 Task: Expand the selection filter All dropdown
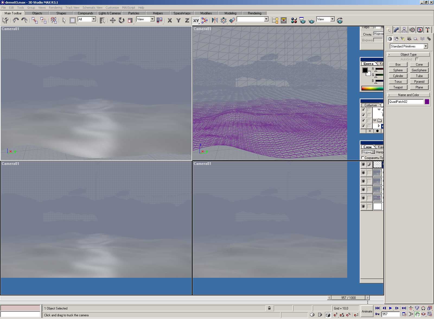[94, 19]
